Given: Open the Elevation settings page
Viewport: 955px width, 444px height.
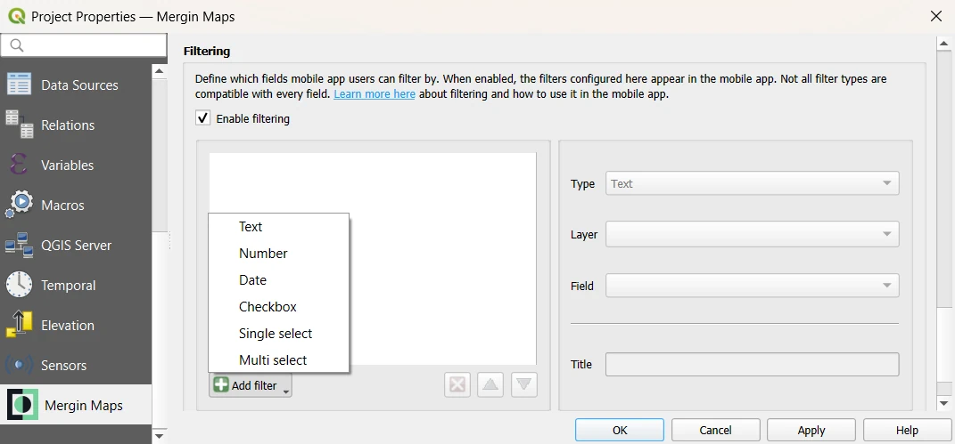Looking at the screenshot, I should (x=76, y=326).
